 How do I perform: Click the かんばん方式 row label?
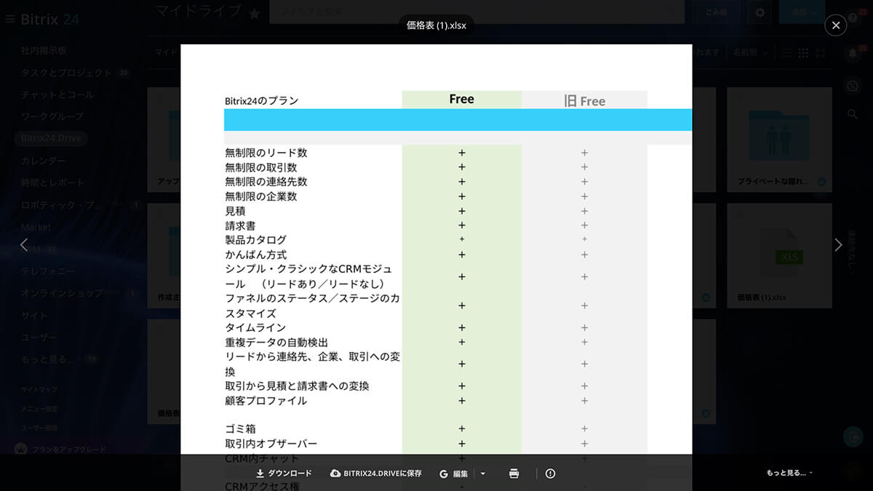pyautogui.click(x=256, y=255)
